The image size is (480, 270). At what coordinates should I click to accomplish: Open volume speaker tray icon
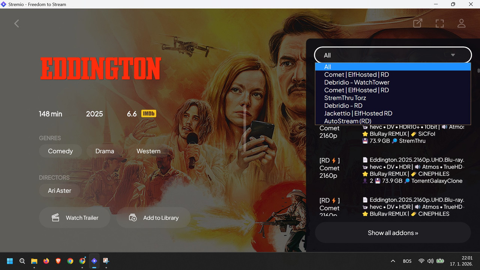430,261
